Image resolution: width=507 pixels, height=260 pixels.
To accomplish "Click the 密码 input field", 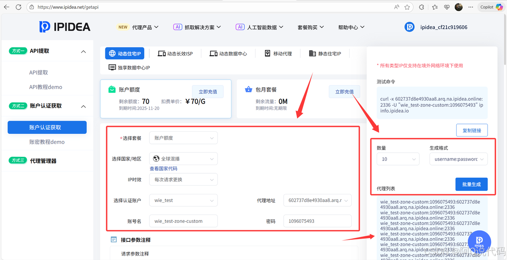I will tap(317, 221).
